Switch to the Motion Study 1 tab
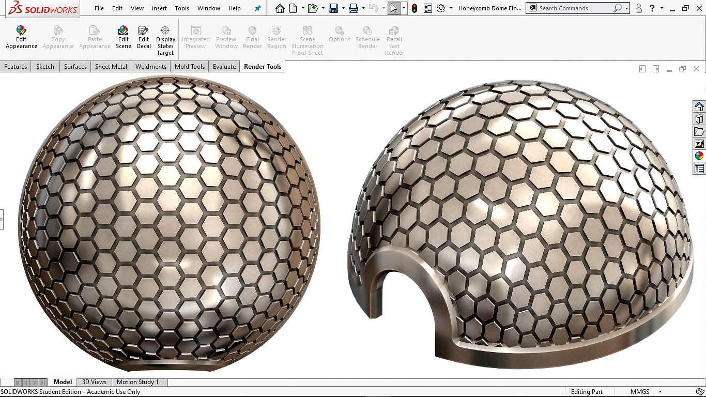The height and width of the screenshot is (397, 706). 137,382
